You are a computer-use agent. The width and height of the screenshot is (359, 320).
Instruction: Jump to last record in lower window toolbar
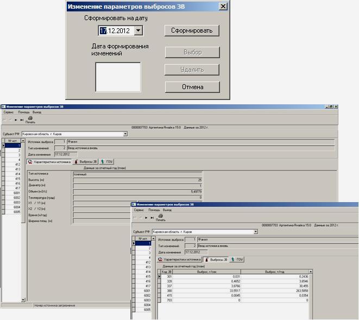click(x=152, y=217)
